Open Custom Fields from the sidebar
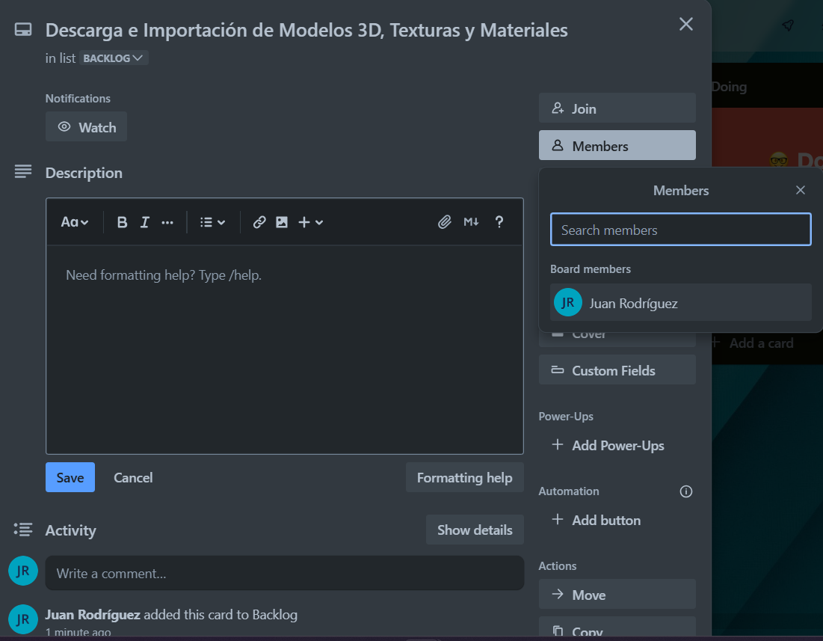Screen dimensions: 823x641 point(617,369)
